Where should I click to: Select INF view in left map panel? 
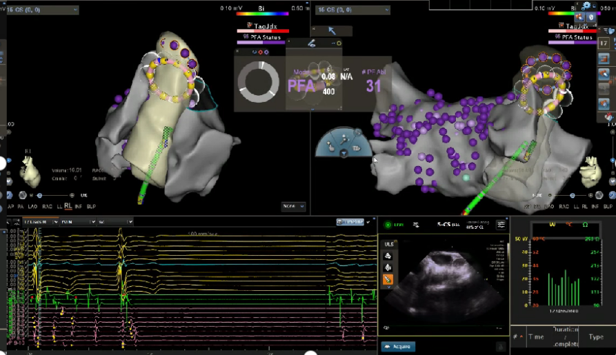79,206
